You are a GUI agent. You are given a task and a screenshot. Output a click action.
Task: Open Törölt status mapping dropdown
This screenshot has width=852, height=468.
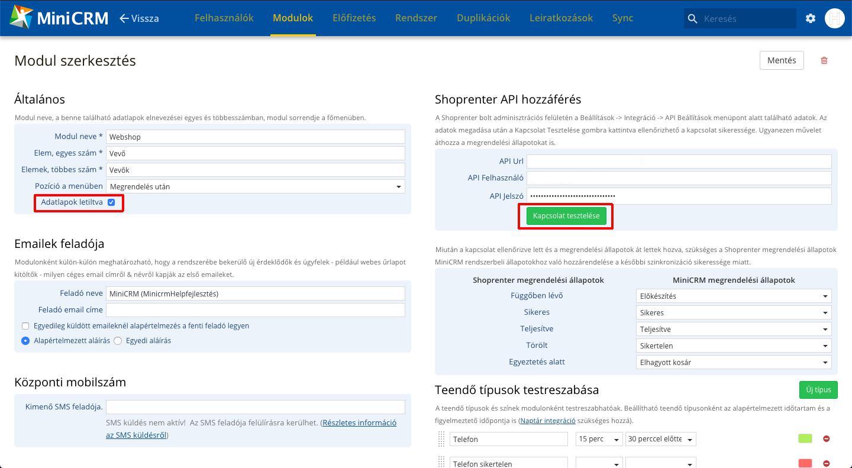click(x=734, y=346)
